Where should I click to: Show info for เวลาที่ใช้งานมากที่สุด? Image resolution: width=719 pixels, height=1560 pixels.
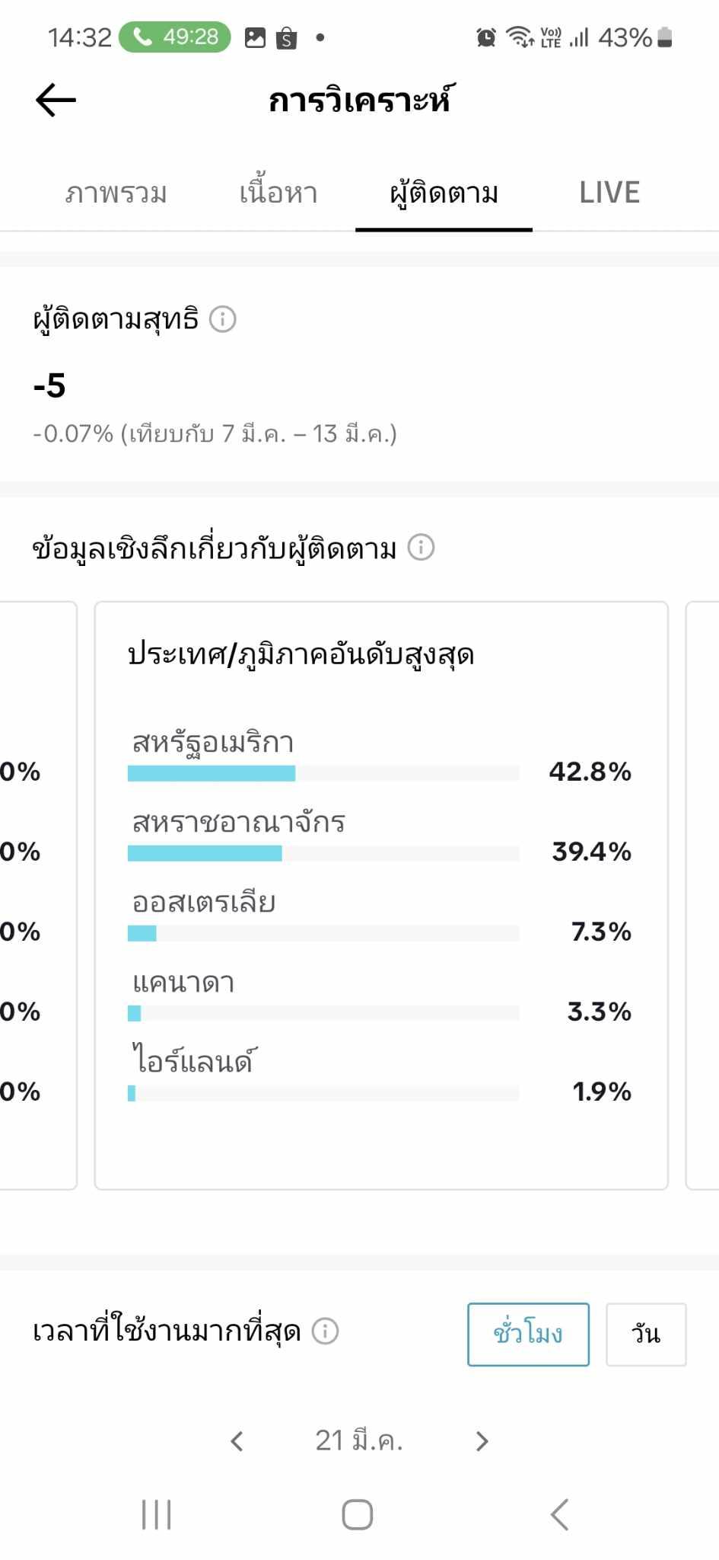click(326, 1331)
